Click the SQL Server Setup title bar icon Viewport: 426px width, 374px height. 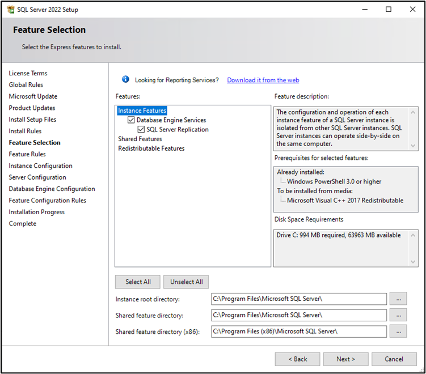11,10
